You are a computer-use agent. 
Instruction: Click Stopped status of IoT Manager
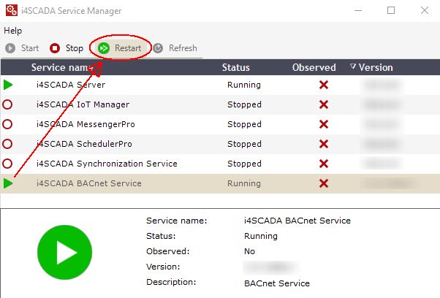click(244, 104)
